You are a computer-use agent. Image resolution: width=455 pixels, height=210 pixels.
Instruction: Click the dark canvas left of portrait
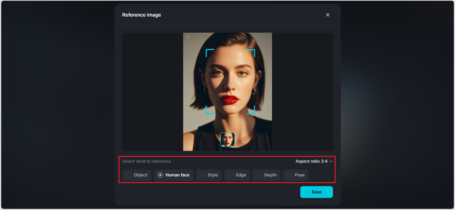click(x=153, y=92)
